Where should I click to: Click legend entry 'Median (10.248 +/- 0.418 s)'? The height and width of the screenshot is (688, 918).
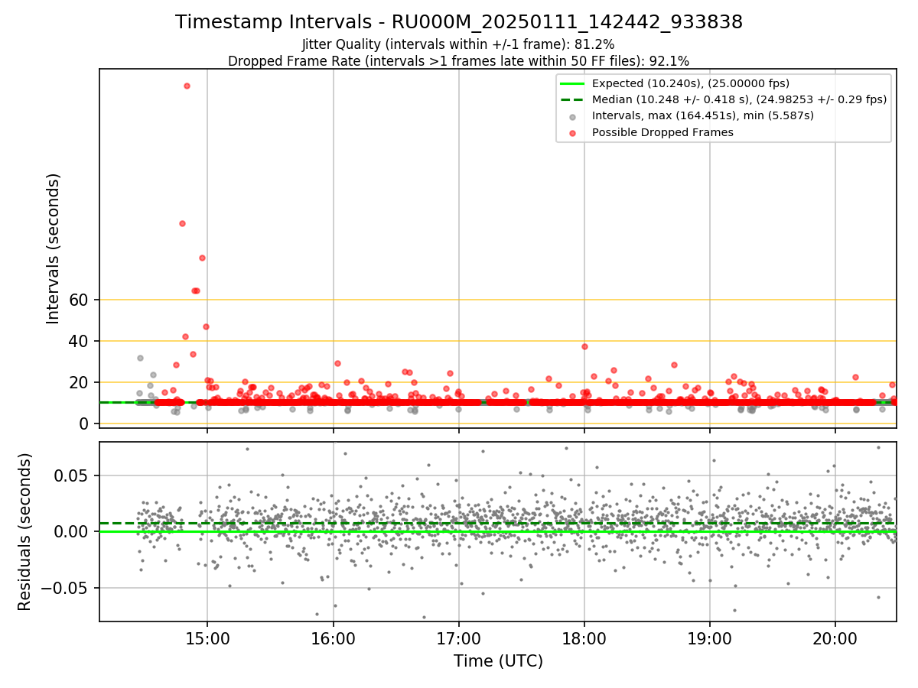point(740,99)
